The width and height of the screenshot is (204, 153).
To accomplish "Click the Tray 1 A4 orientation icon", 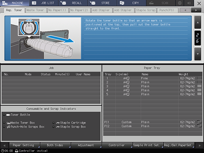I will (x=128, y=78).
